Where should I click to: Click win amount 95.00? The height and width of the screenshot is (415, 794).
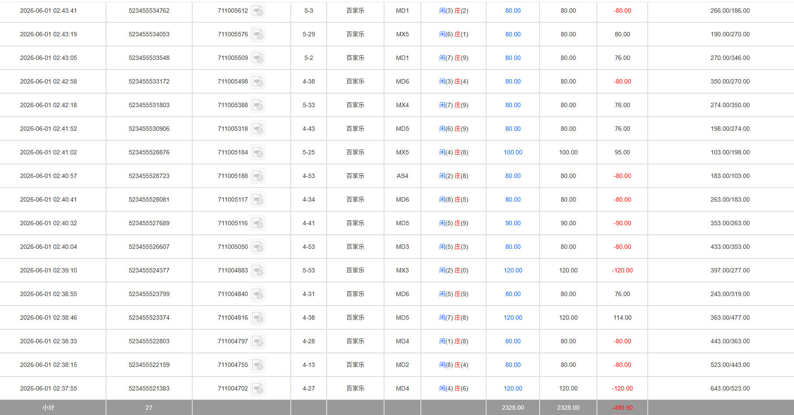[622, 152]
